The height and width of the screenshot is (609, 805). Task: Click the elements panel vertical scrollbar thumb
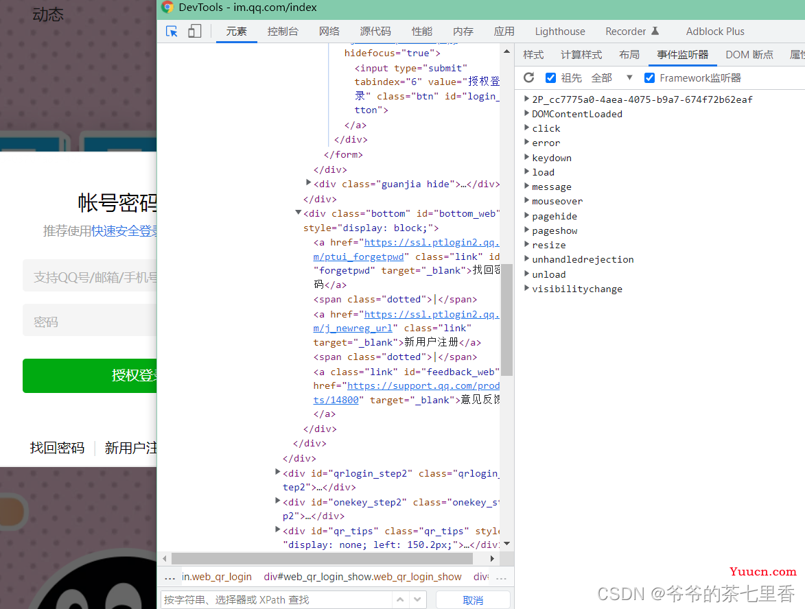pos(506,319)
